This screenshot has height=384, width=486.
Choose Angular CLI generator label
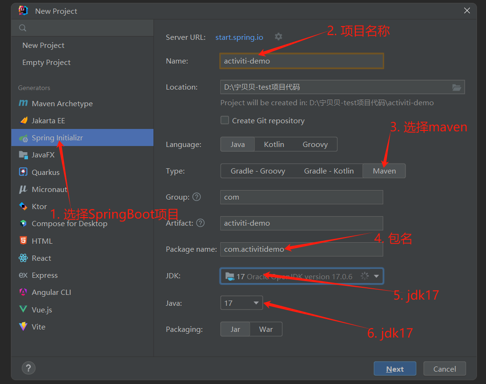click(52, 292)
